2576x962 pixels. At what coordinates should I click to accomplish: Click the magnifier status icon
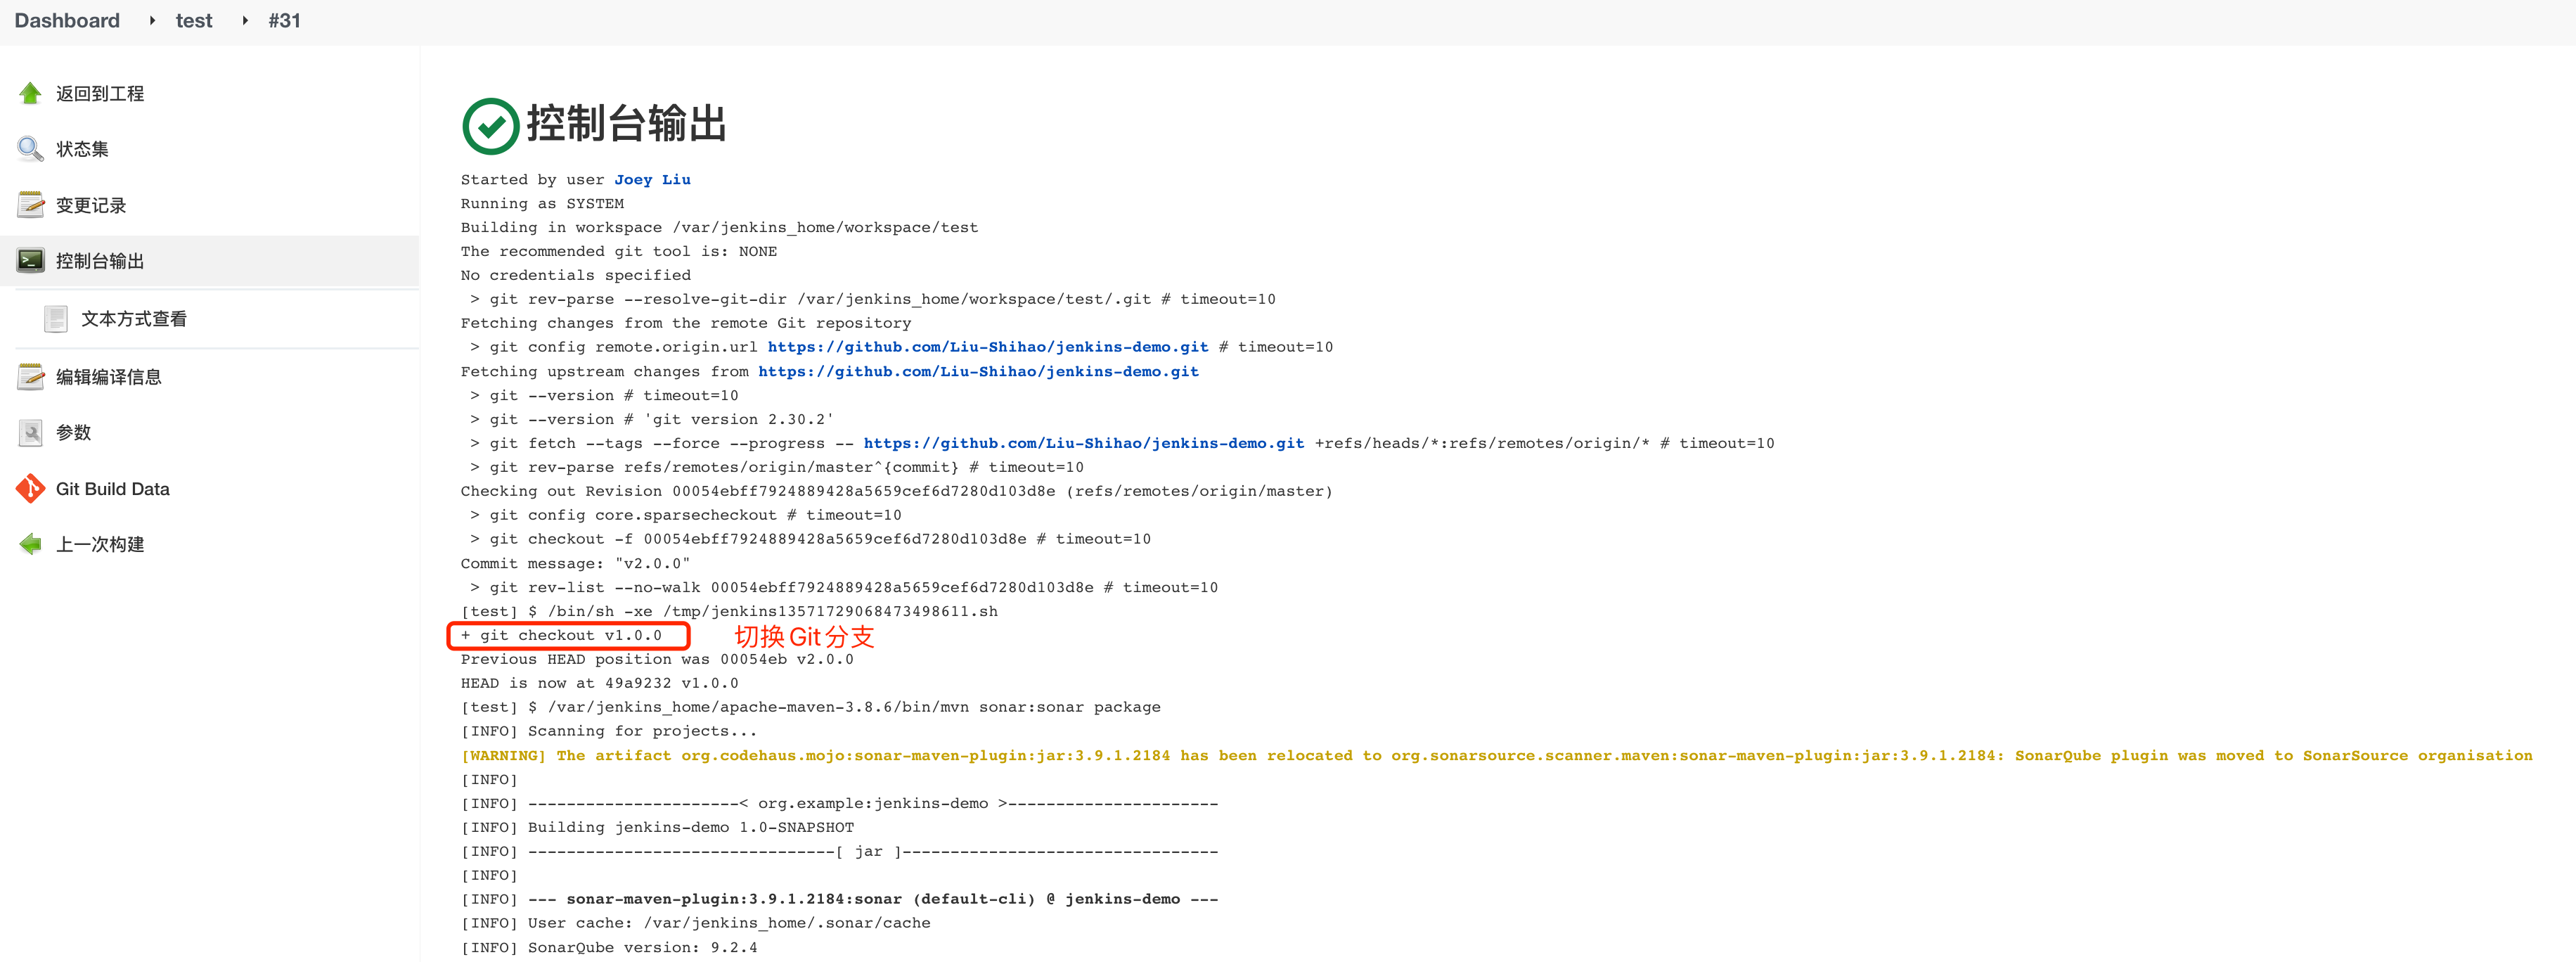(x=30, y=149)
